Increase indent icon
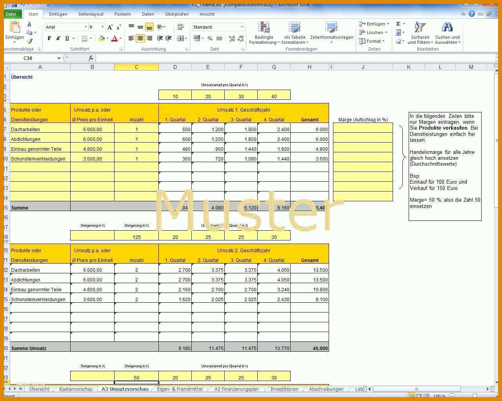Screen dimensions: 502x401 (x=169, y=38)
